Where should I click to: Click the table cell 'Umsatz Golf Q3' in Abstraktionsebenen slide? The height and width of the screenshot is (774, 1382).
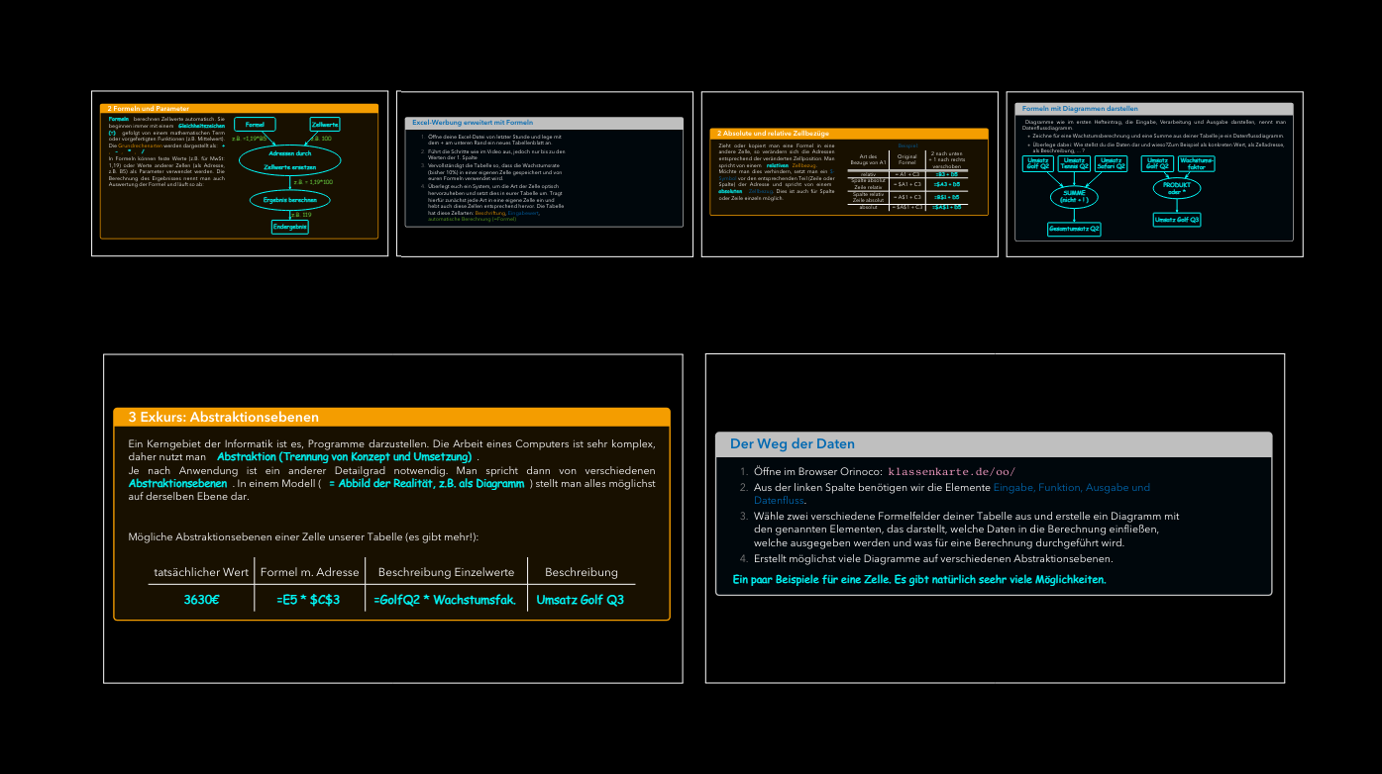pyautogui.click(x=581, y=600)
